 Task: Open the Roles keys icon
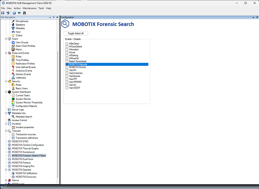click(13, 85)
